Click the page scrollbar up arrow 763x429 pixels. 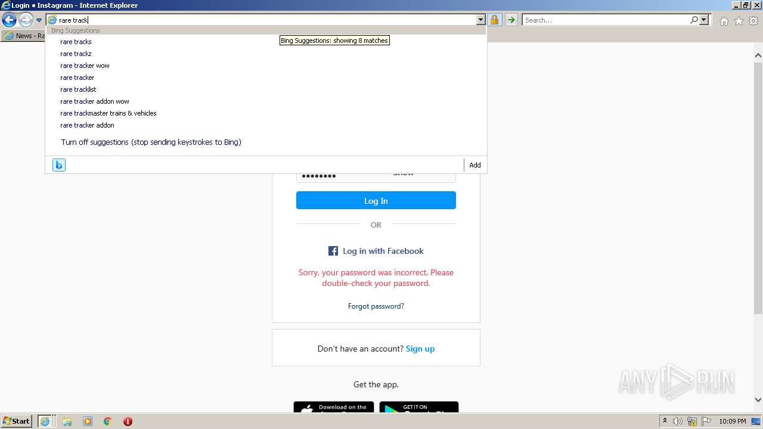tap(758, 55)
